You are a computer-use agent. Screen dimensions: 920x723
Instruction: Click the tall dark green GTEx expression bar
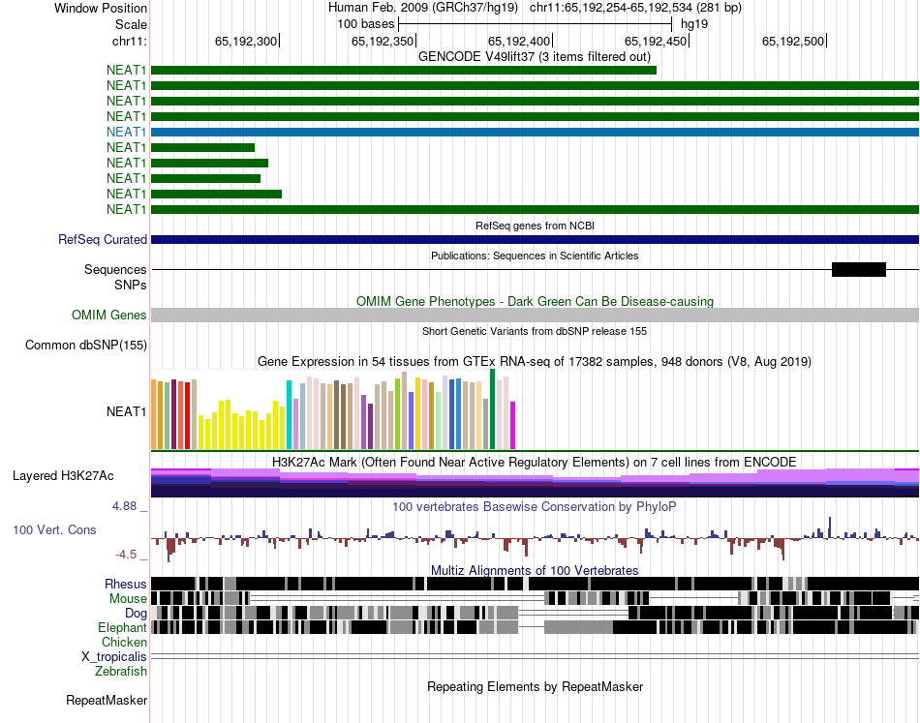point(492,409)
